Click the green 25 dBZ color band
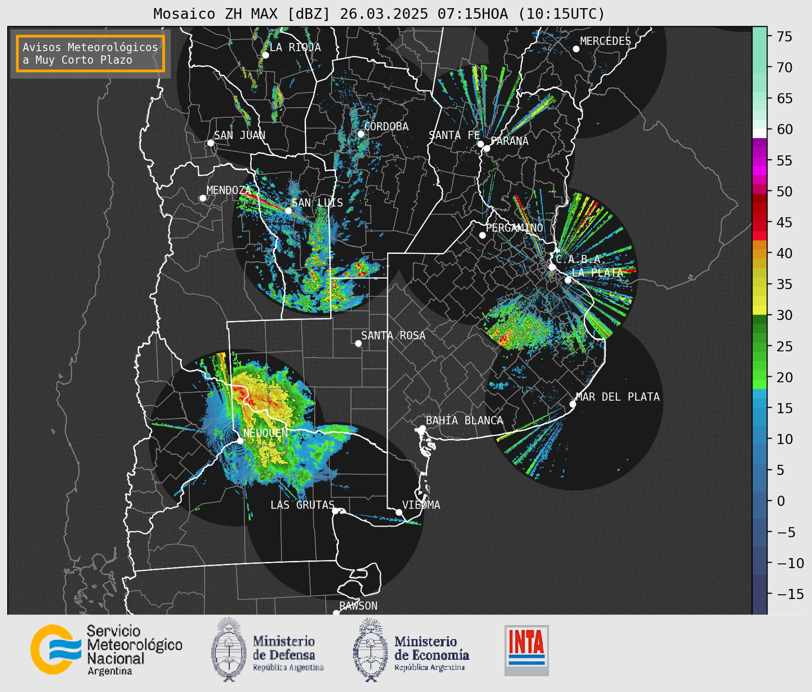The width and height of the screenshot is (812, 692). click(x=760, y=347)
